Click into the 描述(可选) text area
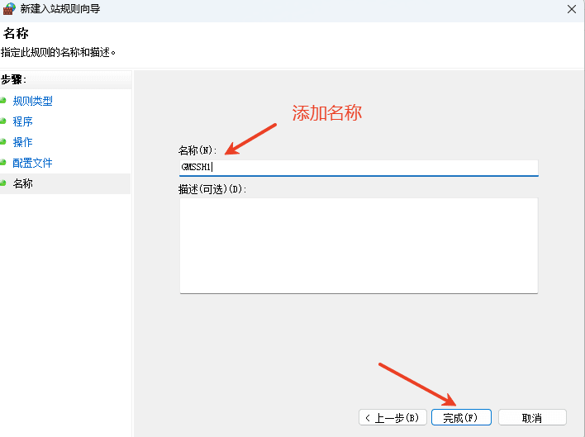This screenshot has height=437, width=585. pyautogui.click(x=359, y=245)
